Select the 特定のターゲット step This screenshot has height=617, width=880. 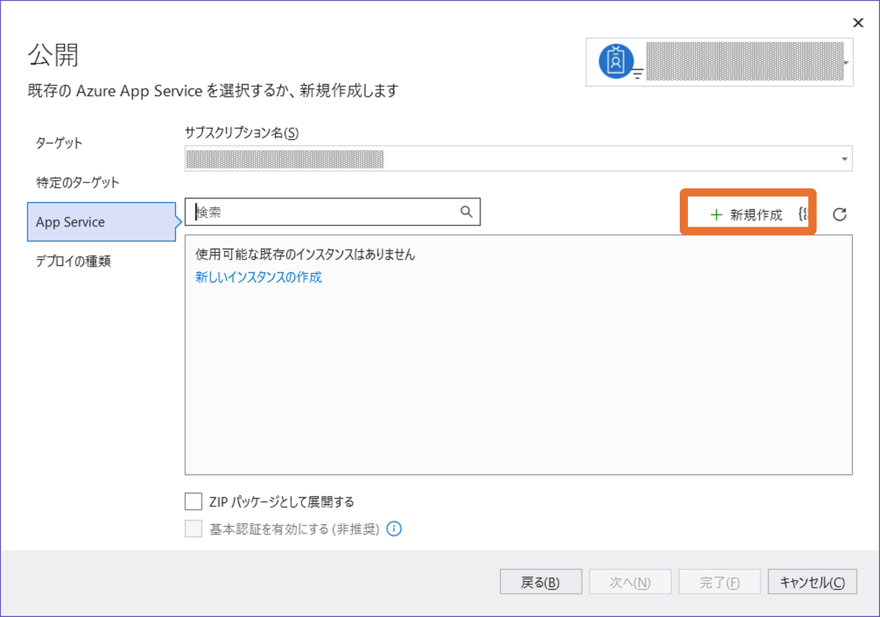78,182
